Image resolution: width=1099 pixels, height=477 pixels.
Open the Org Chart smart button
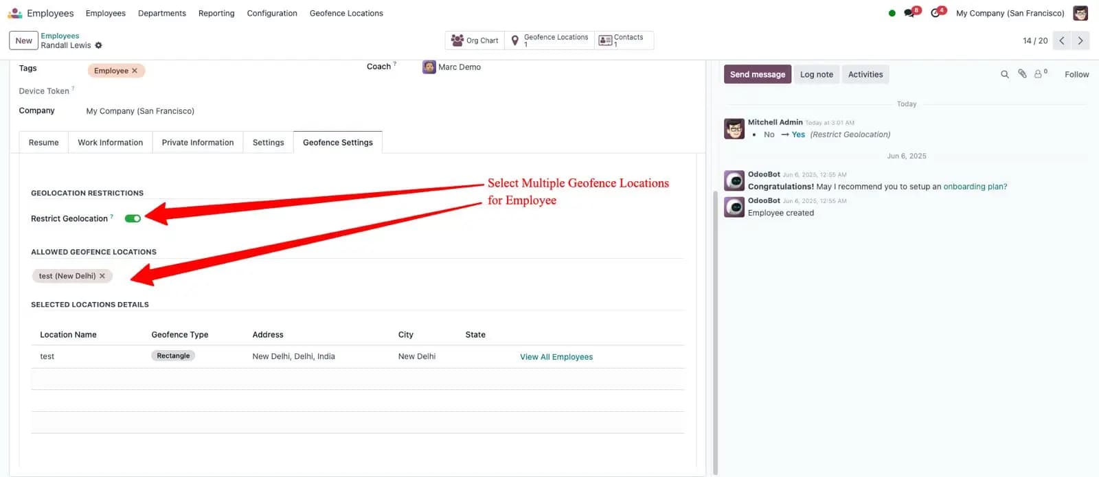coord(475,40)
